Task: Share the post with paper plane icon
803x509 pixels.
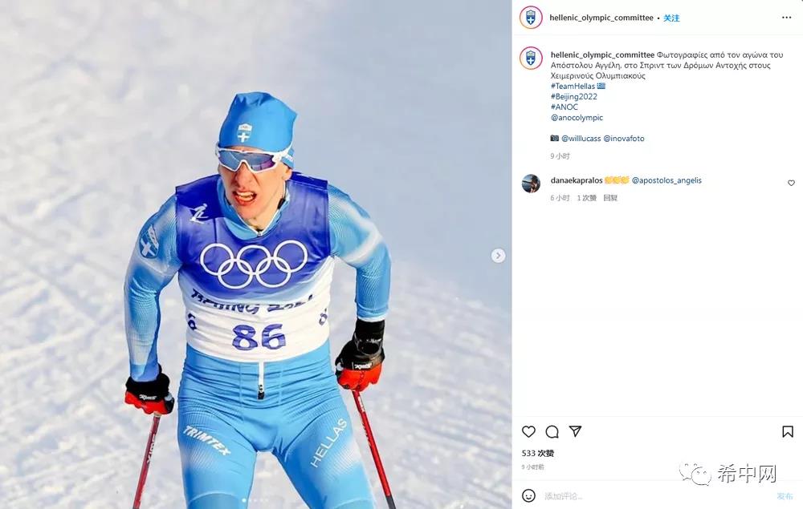Action: coord(575,431)
